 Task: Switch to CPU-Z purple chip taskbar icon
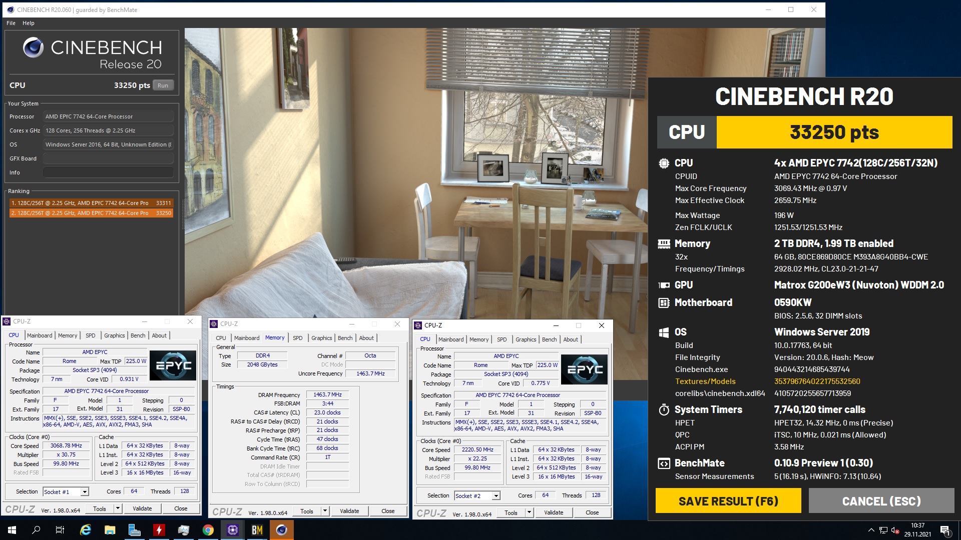[233, 530]
